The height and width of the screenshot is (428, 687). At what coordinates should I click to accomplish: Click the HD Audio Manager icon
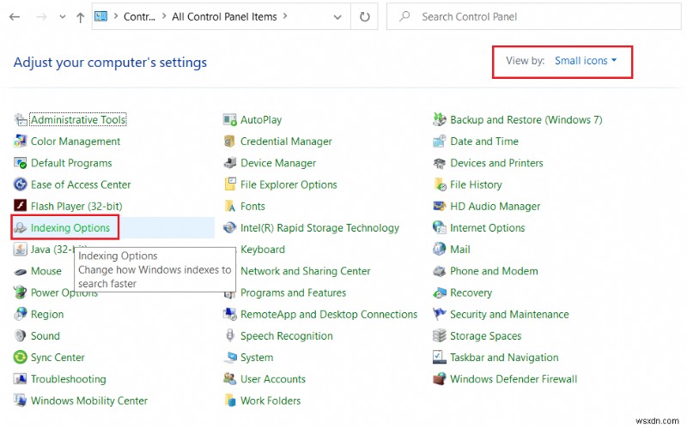pos(440,207)
